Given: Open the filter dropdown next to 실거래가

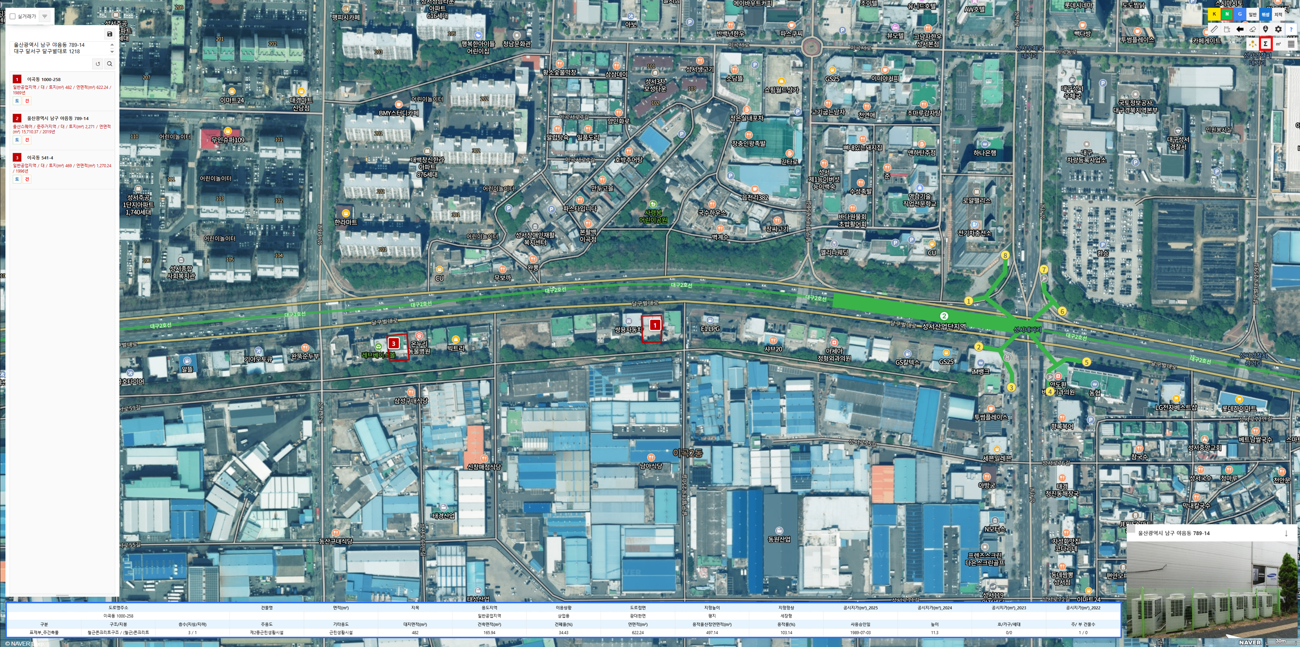Looking at the screenshot, I should 44,17.
